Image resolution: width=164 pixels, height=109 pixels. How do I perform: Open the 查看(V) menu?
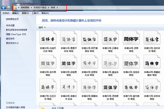click(x=26, y=13)
